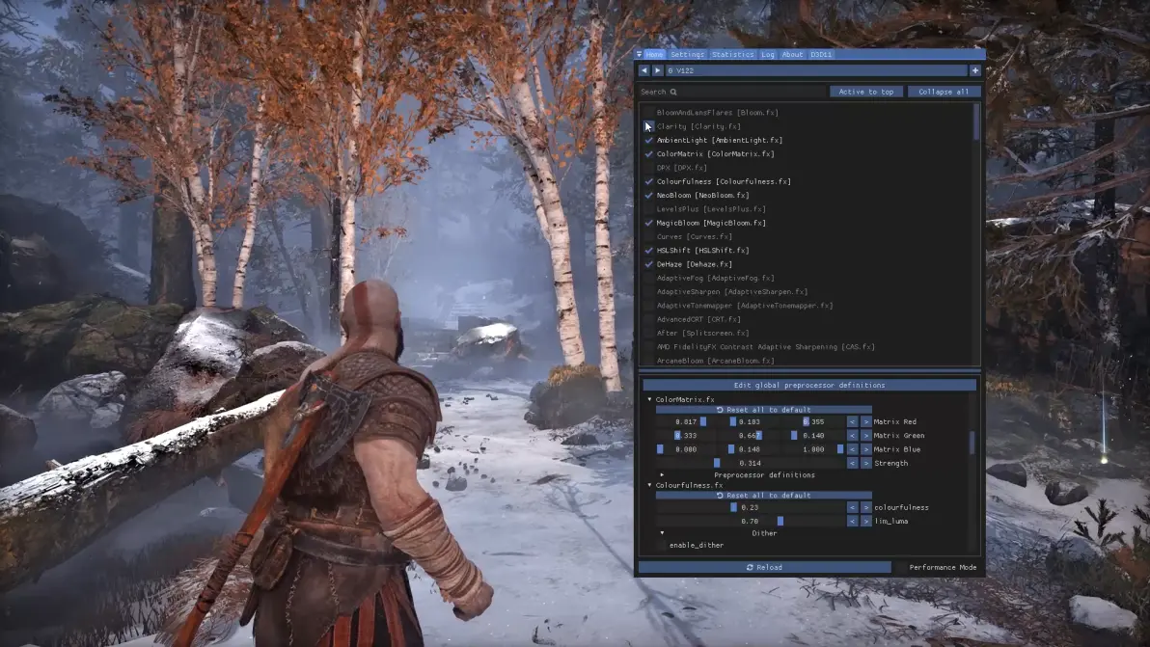Click the previous preset left arrow
The width and height of the screenshot is (1150, 647).
[644, 70]
